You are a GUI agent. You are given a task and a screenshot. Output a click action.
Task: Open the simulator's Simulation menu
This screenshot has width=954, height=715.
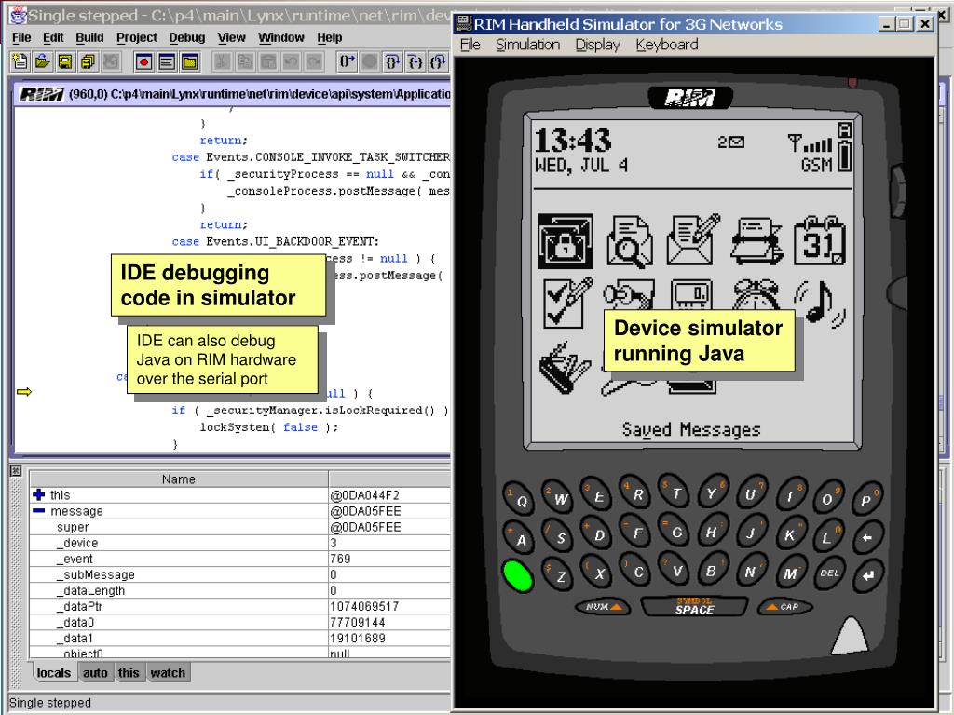pyautogui.click(x=527, y=45)
